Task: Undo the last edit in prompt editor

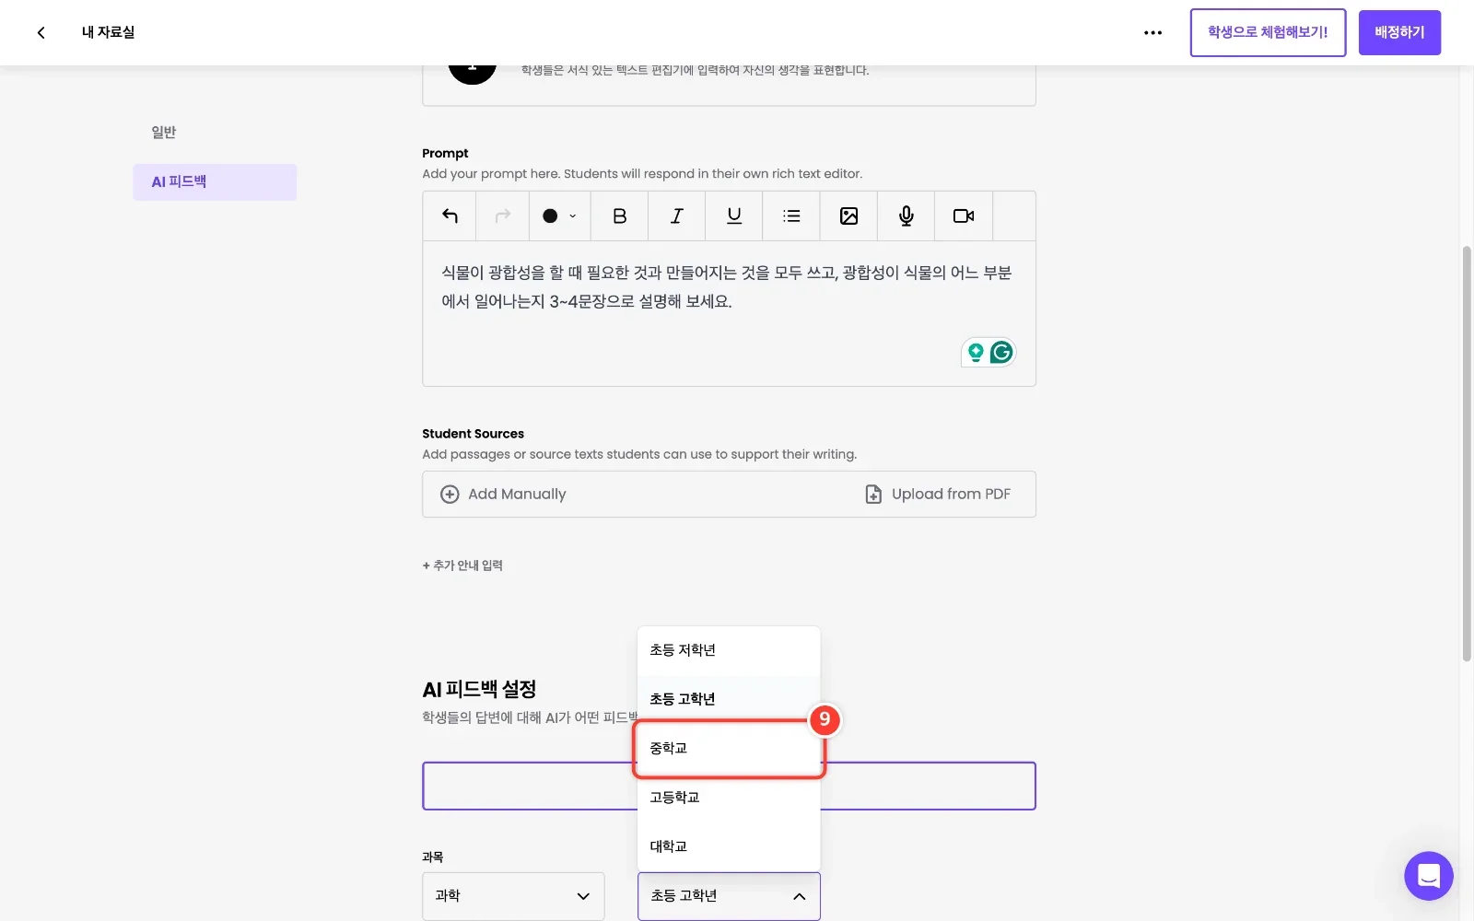Action: [x=450, y=216]
